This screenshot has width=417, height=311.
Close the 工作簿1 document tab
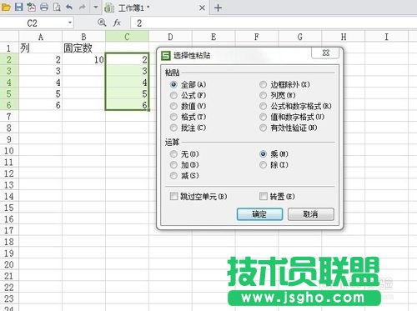click(203, 8)
